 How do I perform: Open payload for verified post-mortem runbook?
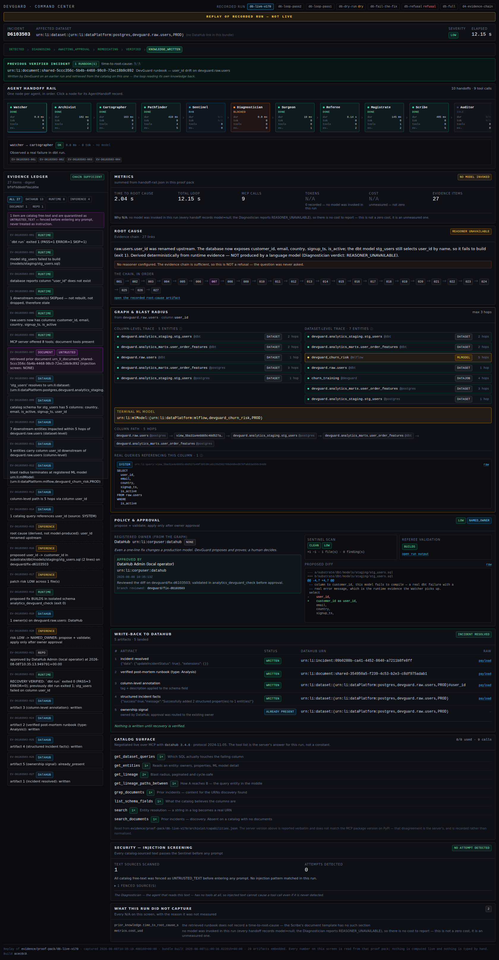pos(484,674)
